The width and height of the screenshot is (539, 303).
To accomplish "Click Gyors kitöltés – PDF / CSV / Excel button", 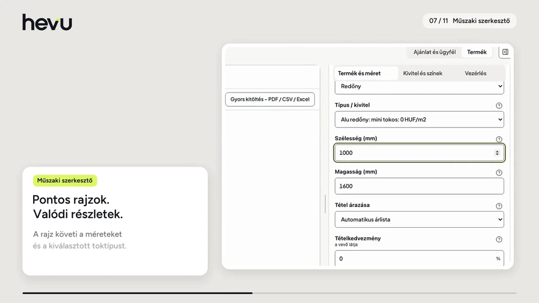I will point(270,99).
